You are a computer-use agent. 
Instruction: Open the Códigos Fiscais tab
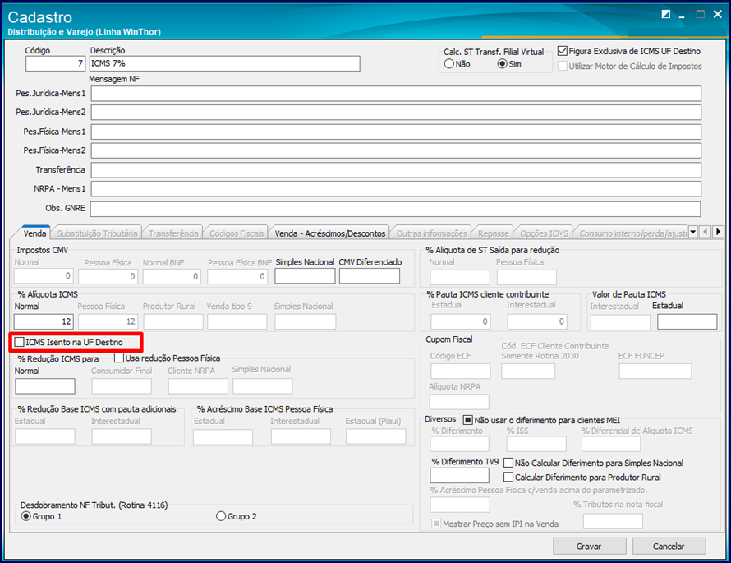pyautogui.click(x=237, y=233)
